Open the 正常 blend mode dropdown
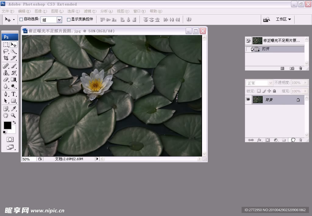 [x=260, y=83]
